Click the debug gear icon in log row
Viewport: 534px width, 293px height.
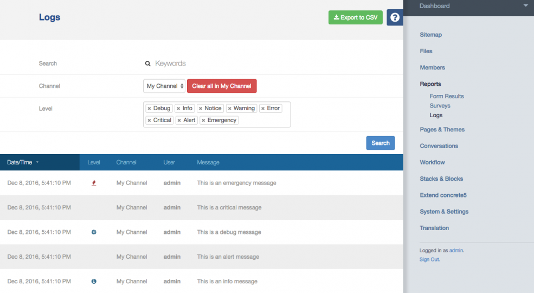coord(94,232)
